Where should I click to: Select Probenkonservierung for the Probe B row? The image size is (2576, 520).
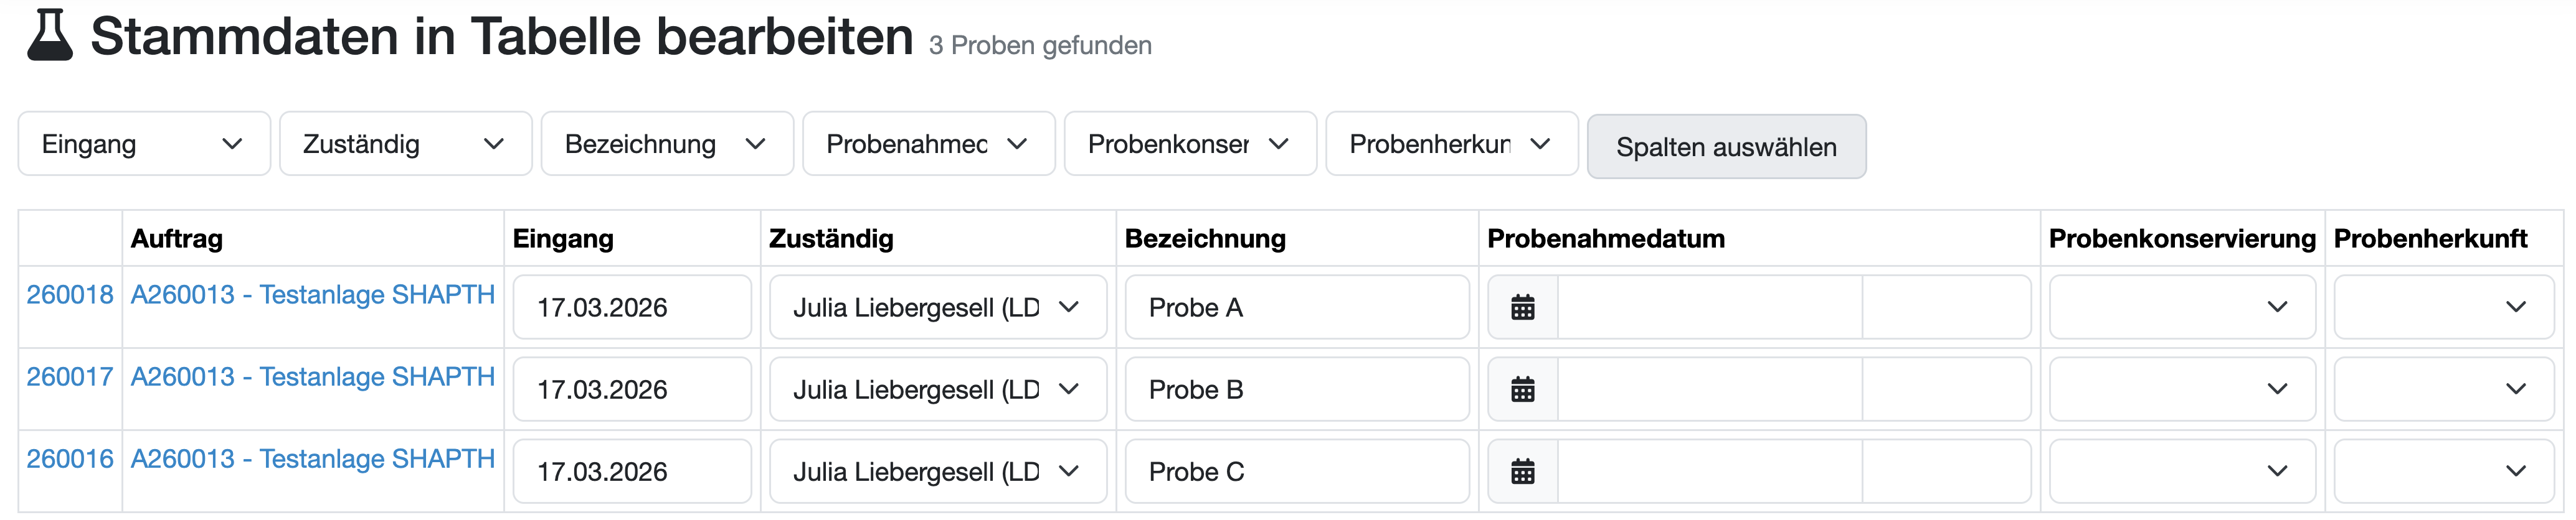2182,389
